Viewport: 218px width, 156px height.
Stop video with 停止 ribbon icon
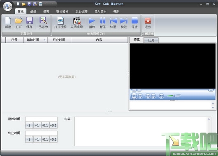[135, 23]
